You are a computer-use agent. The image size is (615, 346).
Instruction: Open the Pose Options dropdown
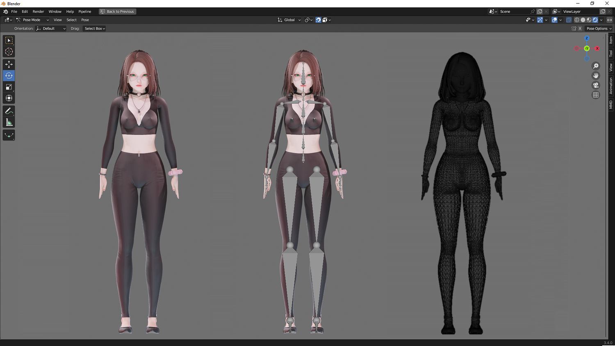(599, 29)
